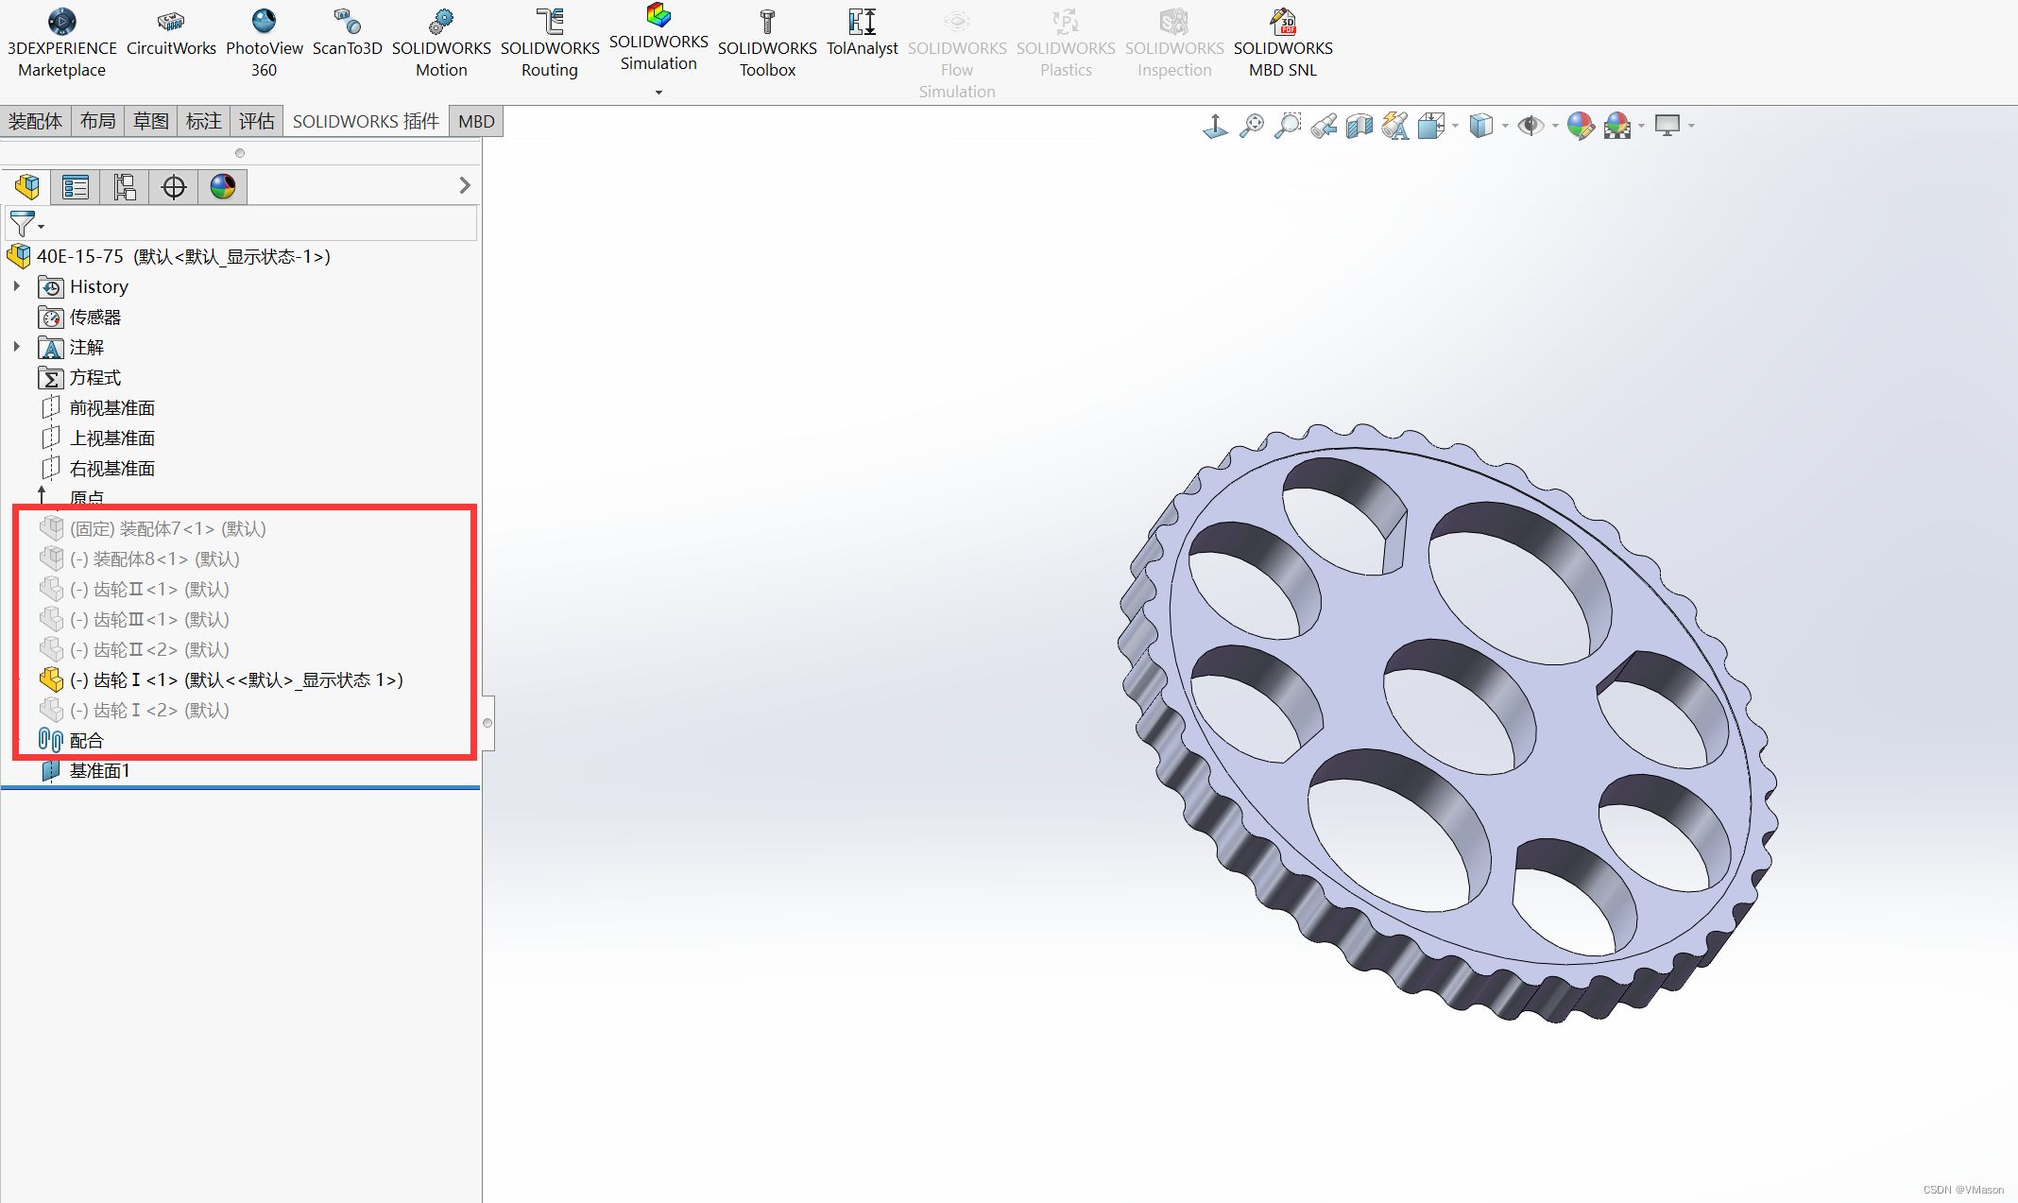
Task: Click the 配合 mates folder
Action: click(86, 741)
